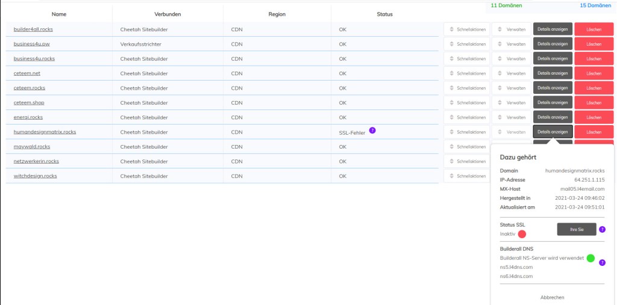
Task: Open Schnellaktionen dropdown for witchdesign.rocks
Action: tap(466, 176)
